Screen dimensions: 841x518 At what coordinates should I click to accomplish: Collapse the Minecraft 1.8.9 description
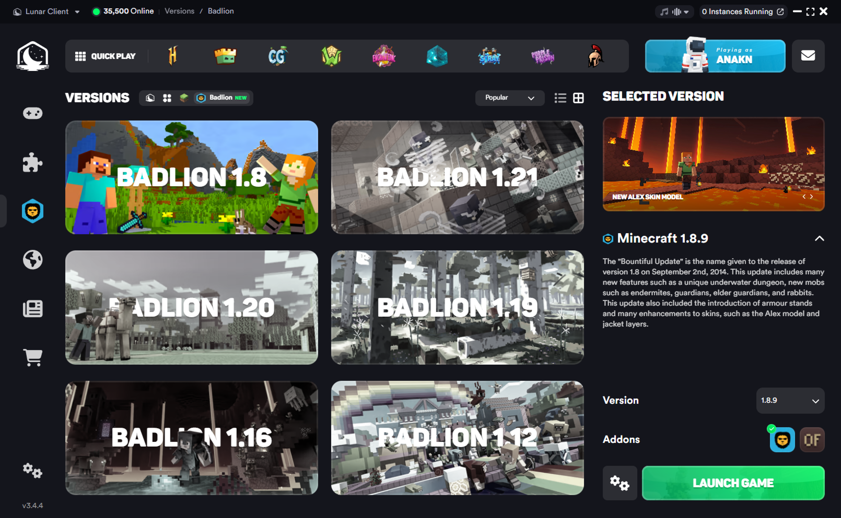point(819,238)
